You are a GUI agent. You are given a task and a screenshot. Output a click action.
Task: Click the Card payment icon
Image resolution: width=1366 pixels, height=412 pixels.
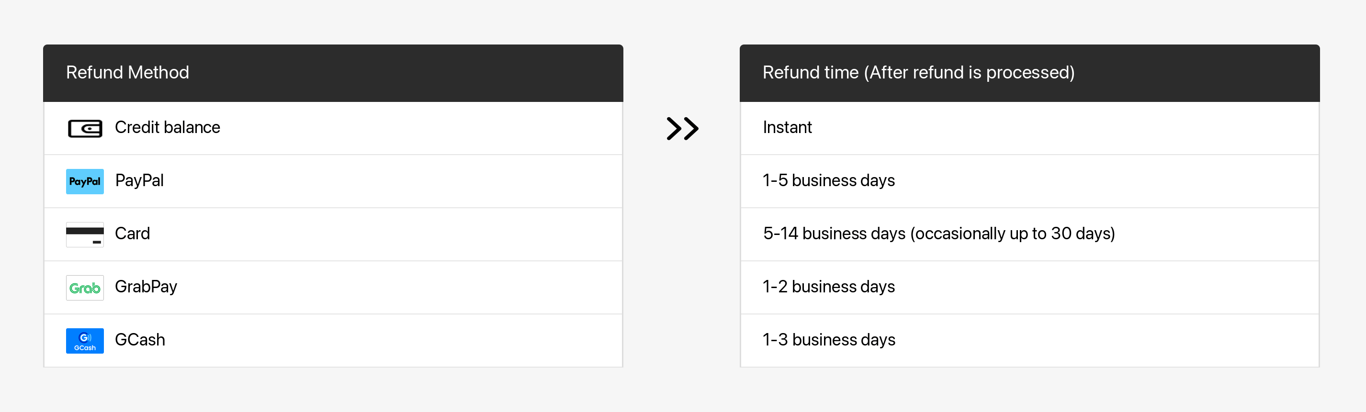point(85,234)
